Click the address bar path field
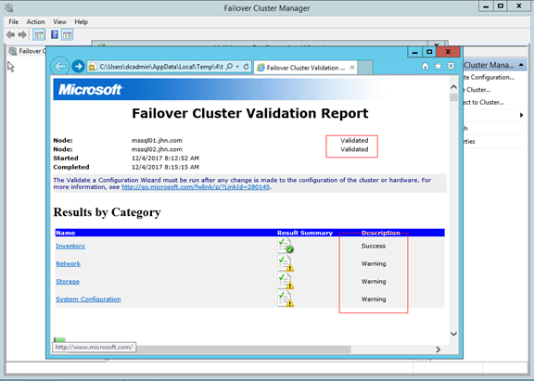 pyautogui.click(x=160, y=67)
